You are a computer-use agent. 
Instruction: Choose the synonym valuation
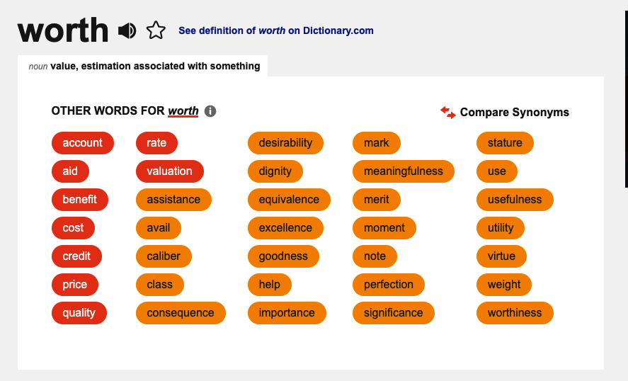[169, 171]
